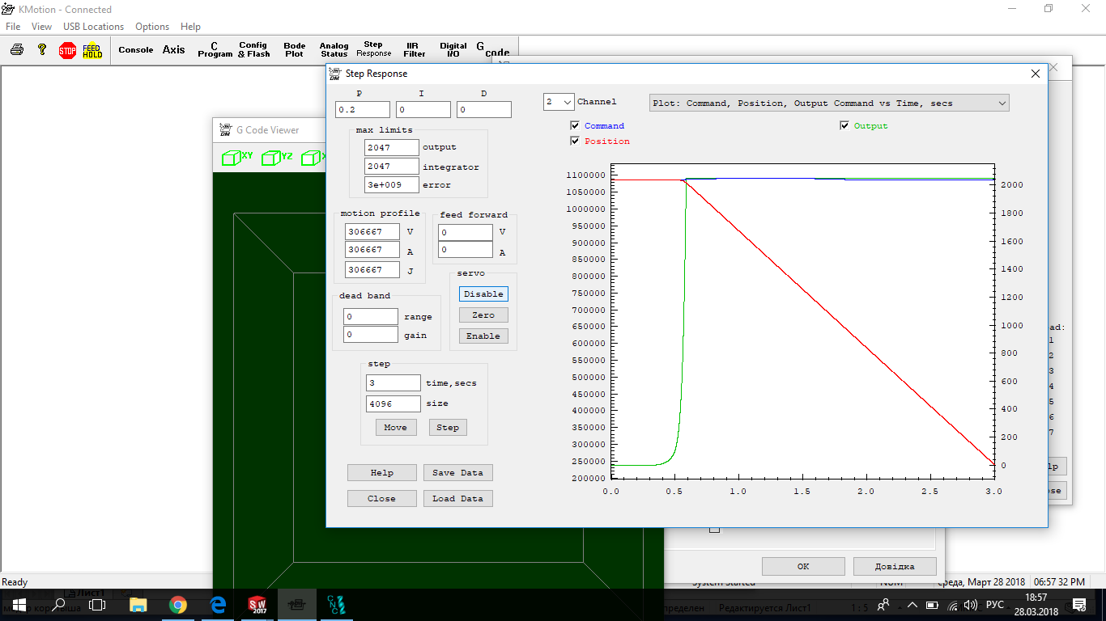Open Task View on the taskbar
The image size is (1106, 621).
coord(97,605)
